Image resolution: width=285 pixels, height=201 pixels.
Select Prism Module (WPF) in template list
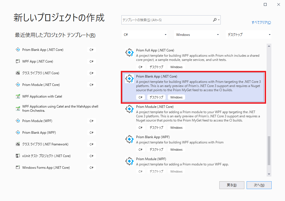193,165
